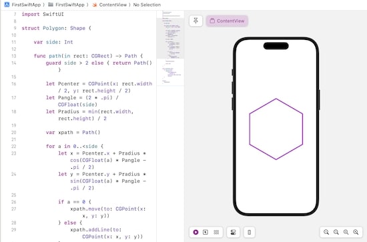Click 'xpath.move(to: CGPoint(x:' line
Screen dimensions: 367x242
(108, 209)
